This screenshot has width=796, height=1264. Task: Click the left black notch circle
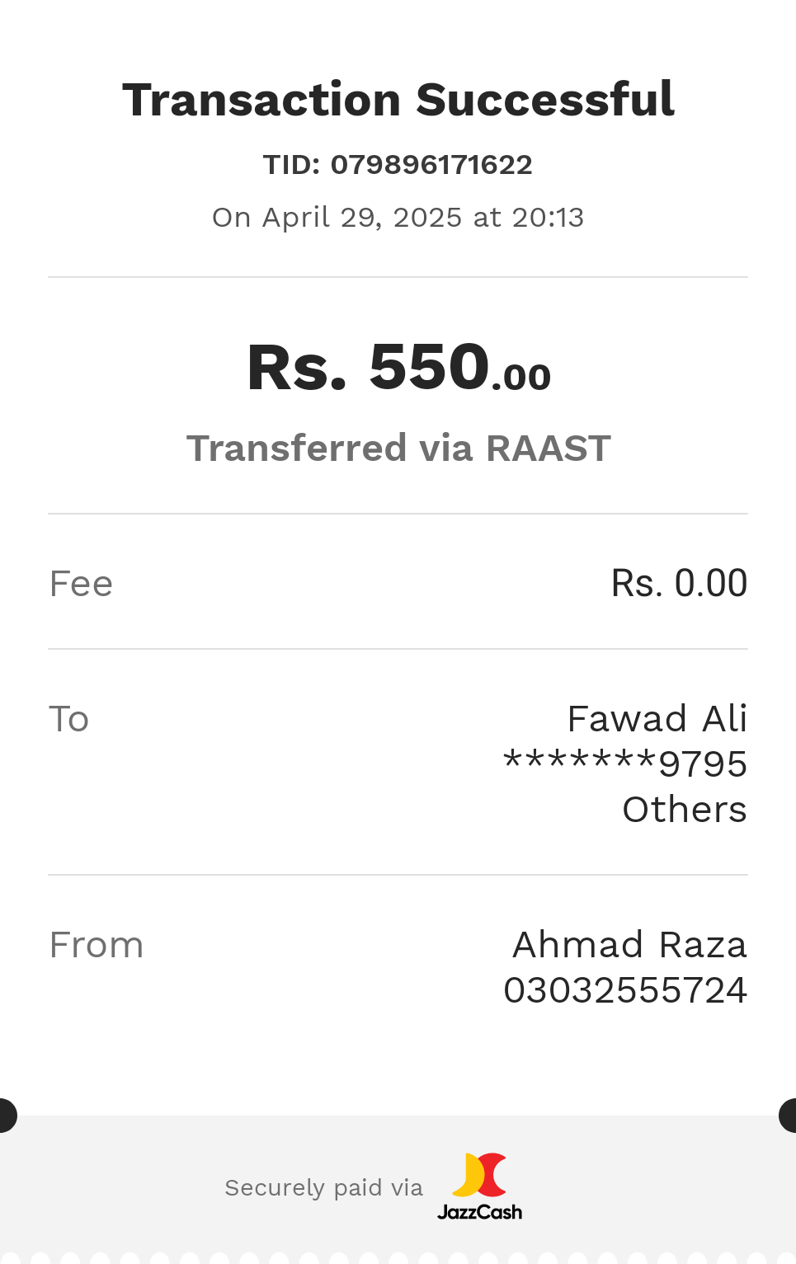point(7,1116)
